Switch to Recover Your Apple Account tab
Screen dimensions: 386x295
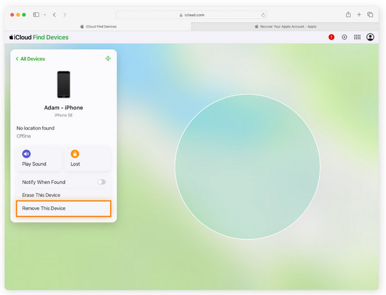point(285,26)
